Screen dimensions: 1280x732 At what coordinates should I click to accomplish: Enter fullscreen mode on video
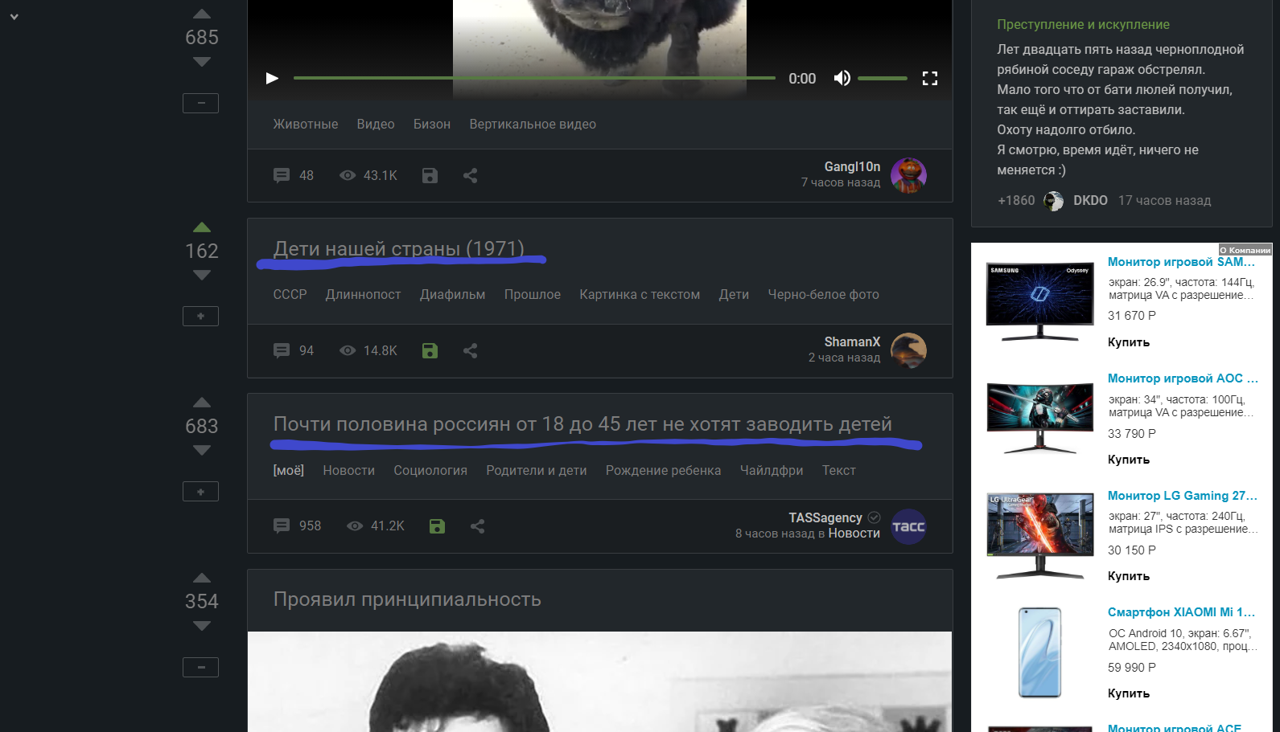tap(930, 78)
